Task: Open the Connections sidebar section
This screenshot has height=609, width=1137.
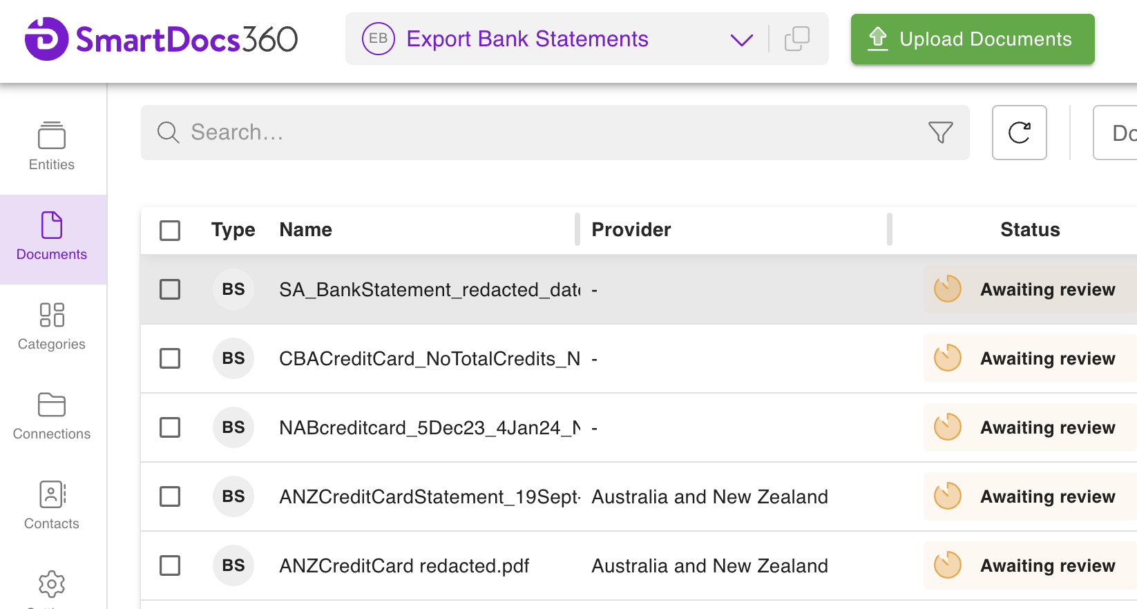Action: point(52,416)
